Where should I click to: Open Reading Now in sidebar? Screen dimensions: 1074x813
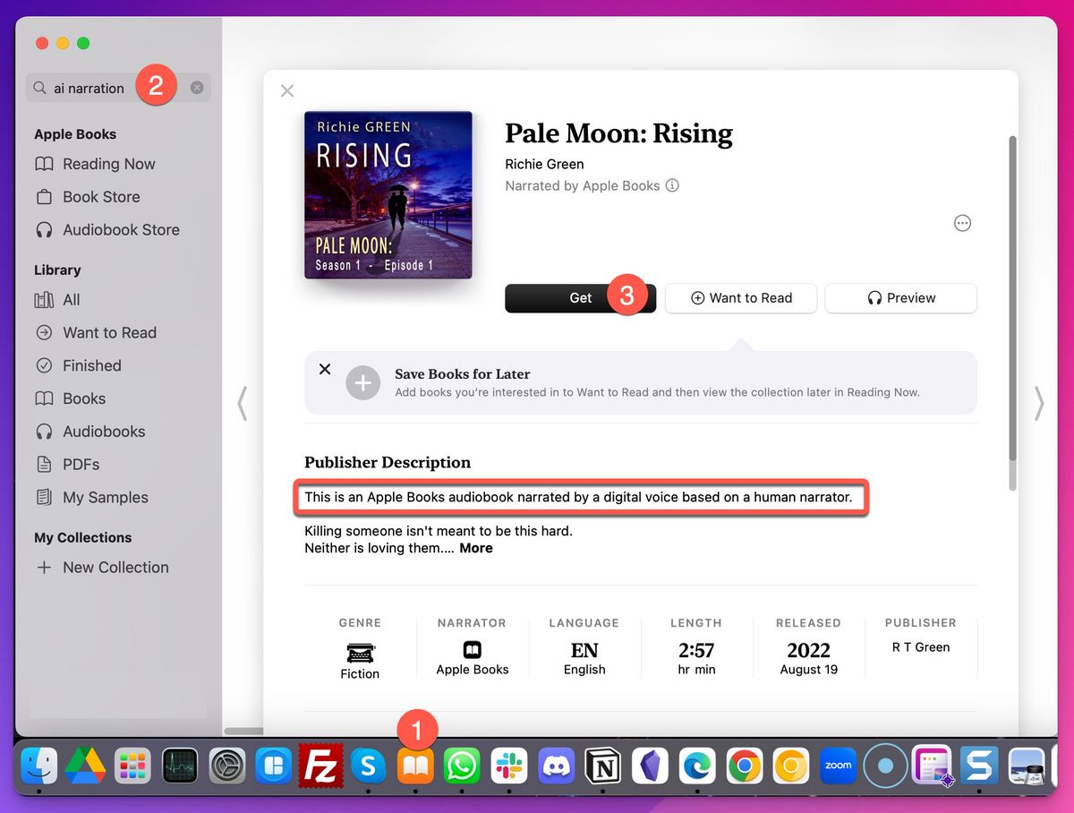click(x=109, y=164)
